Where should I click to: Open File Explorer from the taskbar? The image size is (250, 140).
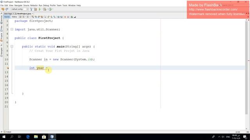[36, 136]
